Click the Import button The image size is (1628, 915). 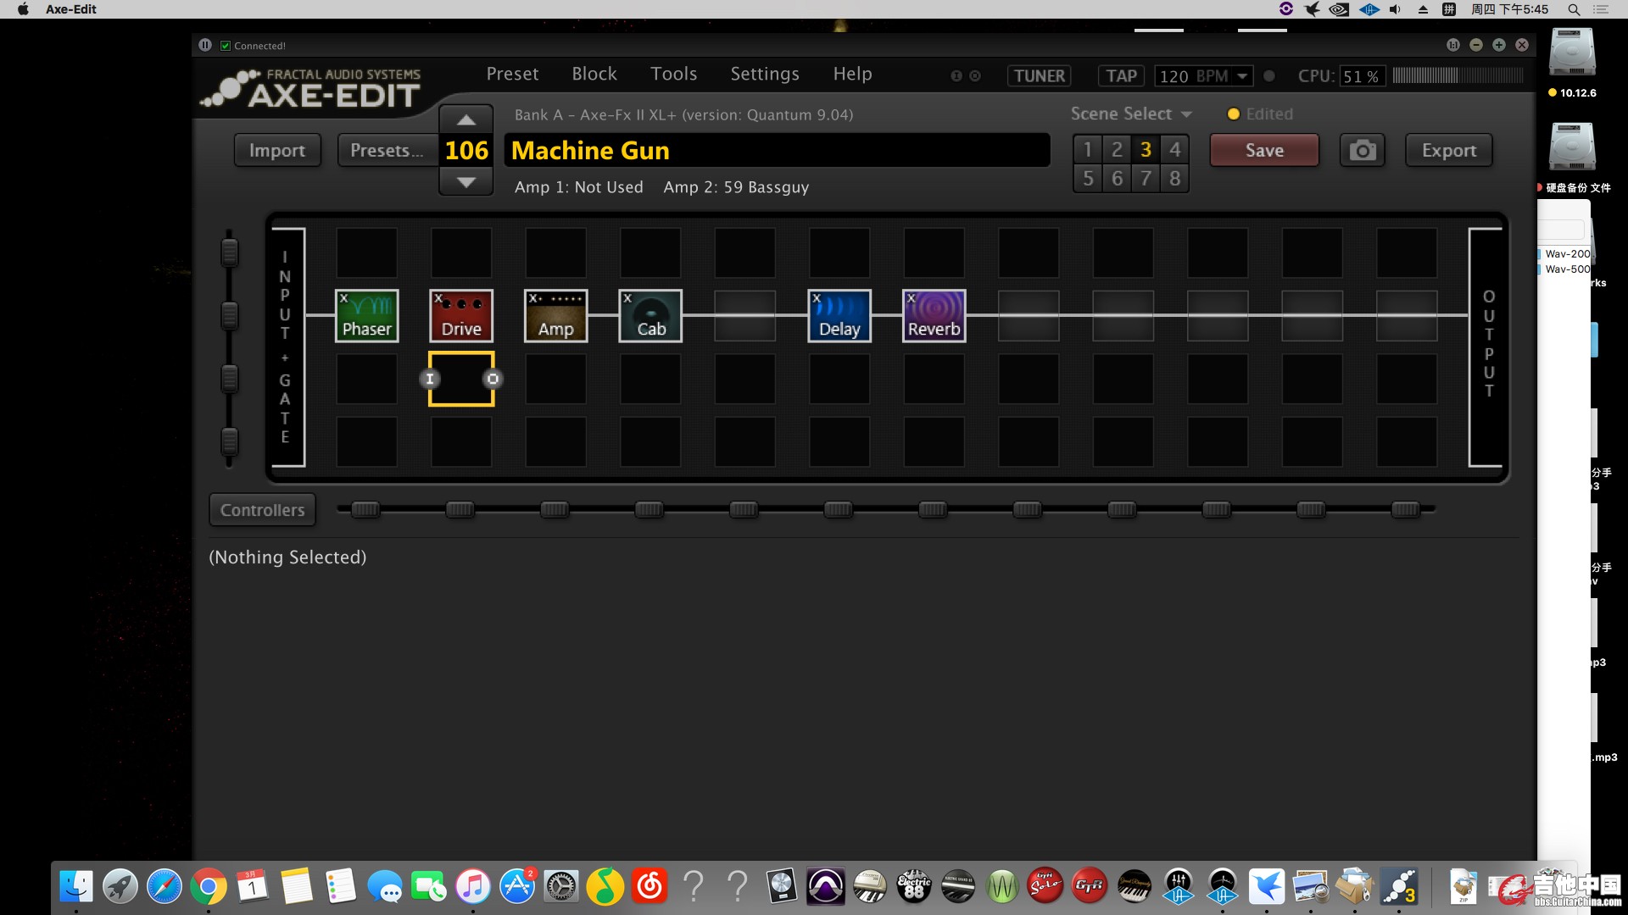277,150
